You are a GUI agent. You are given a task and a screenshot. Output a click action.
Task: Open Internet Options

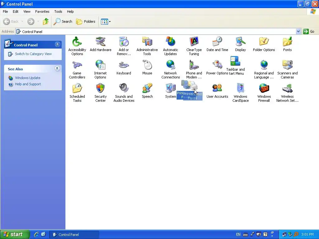coord(101,65)
